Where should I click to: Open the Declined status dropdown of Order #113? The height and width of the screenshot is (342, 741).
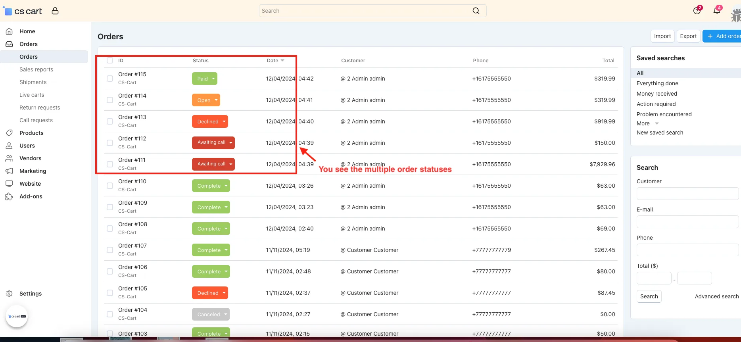click(210, 121)
